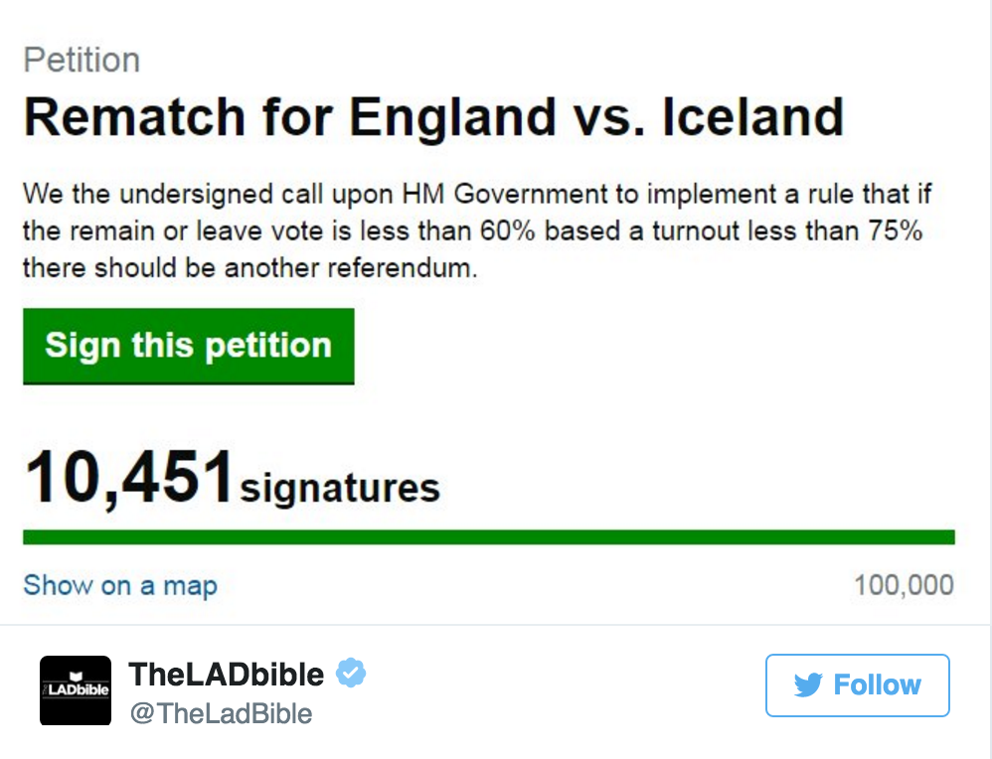Open the @TheLadBible handle
The width and height of the screenshot is (992, 759).
click(221, 713)
